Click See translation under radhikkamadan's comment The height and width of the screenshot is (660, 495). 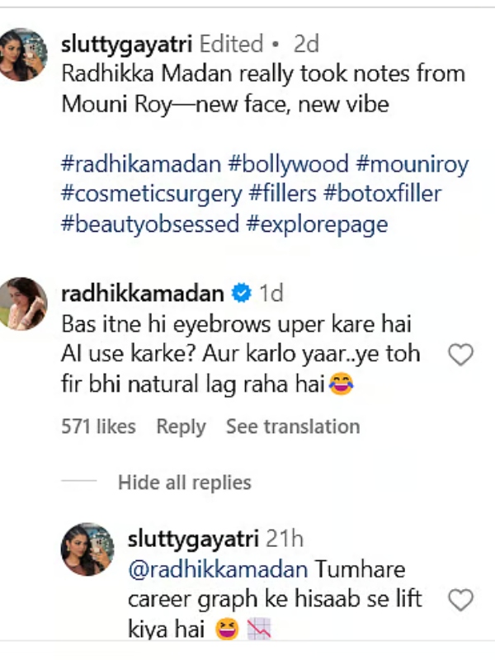coord(293,427)
